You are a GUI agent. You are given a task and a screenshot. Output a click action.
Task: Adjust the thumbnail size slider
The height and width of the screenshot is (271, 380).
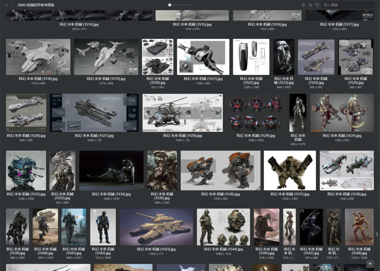coord(170,5)
